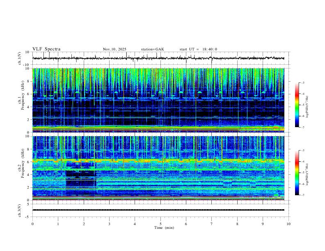
Task: Select the 'start UT = 18:40:0' text
Action: coord(198,49)
